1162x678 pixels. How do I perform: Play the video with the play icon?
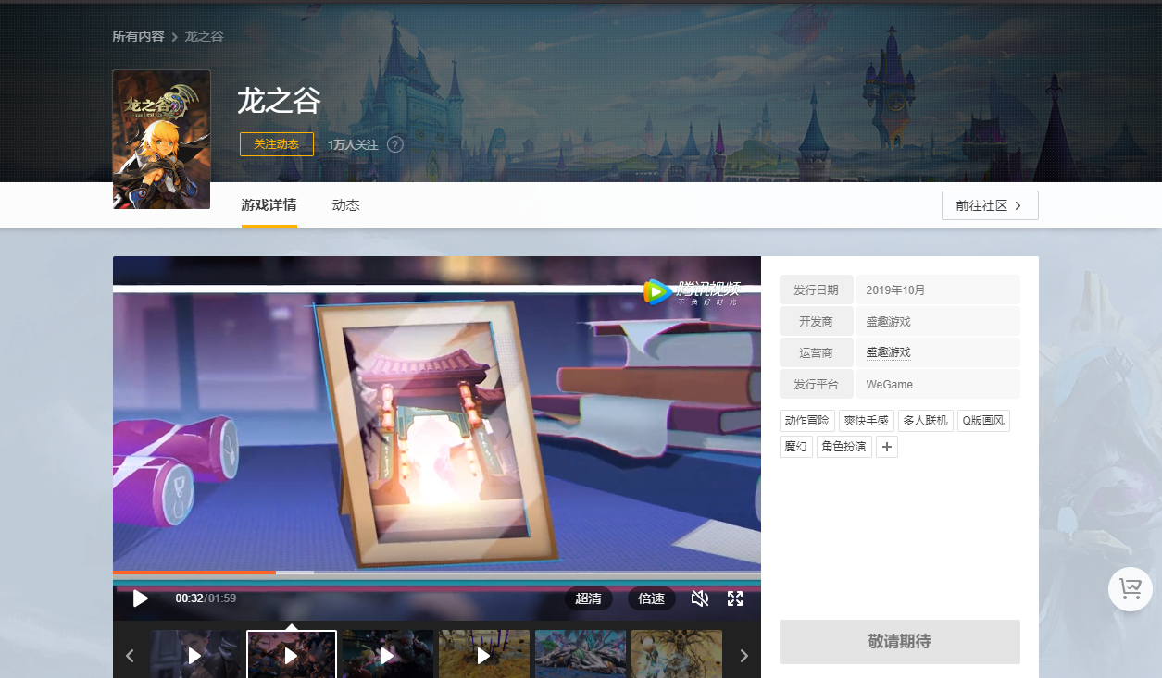(x=141, y=598)
